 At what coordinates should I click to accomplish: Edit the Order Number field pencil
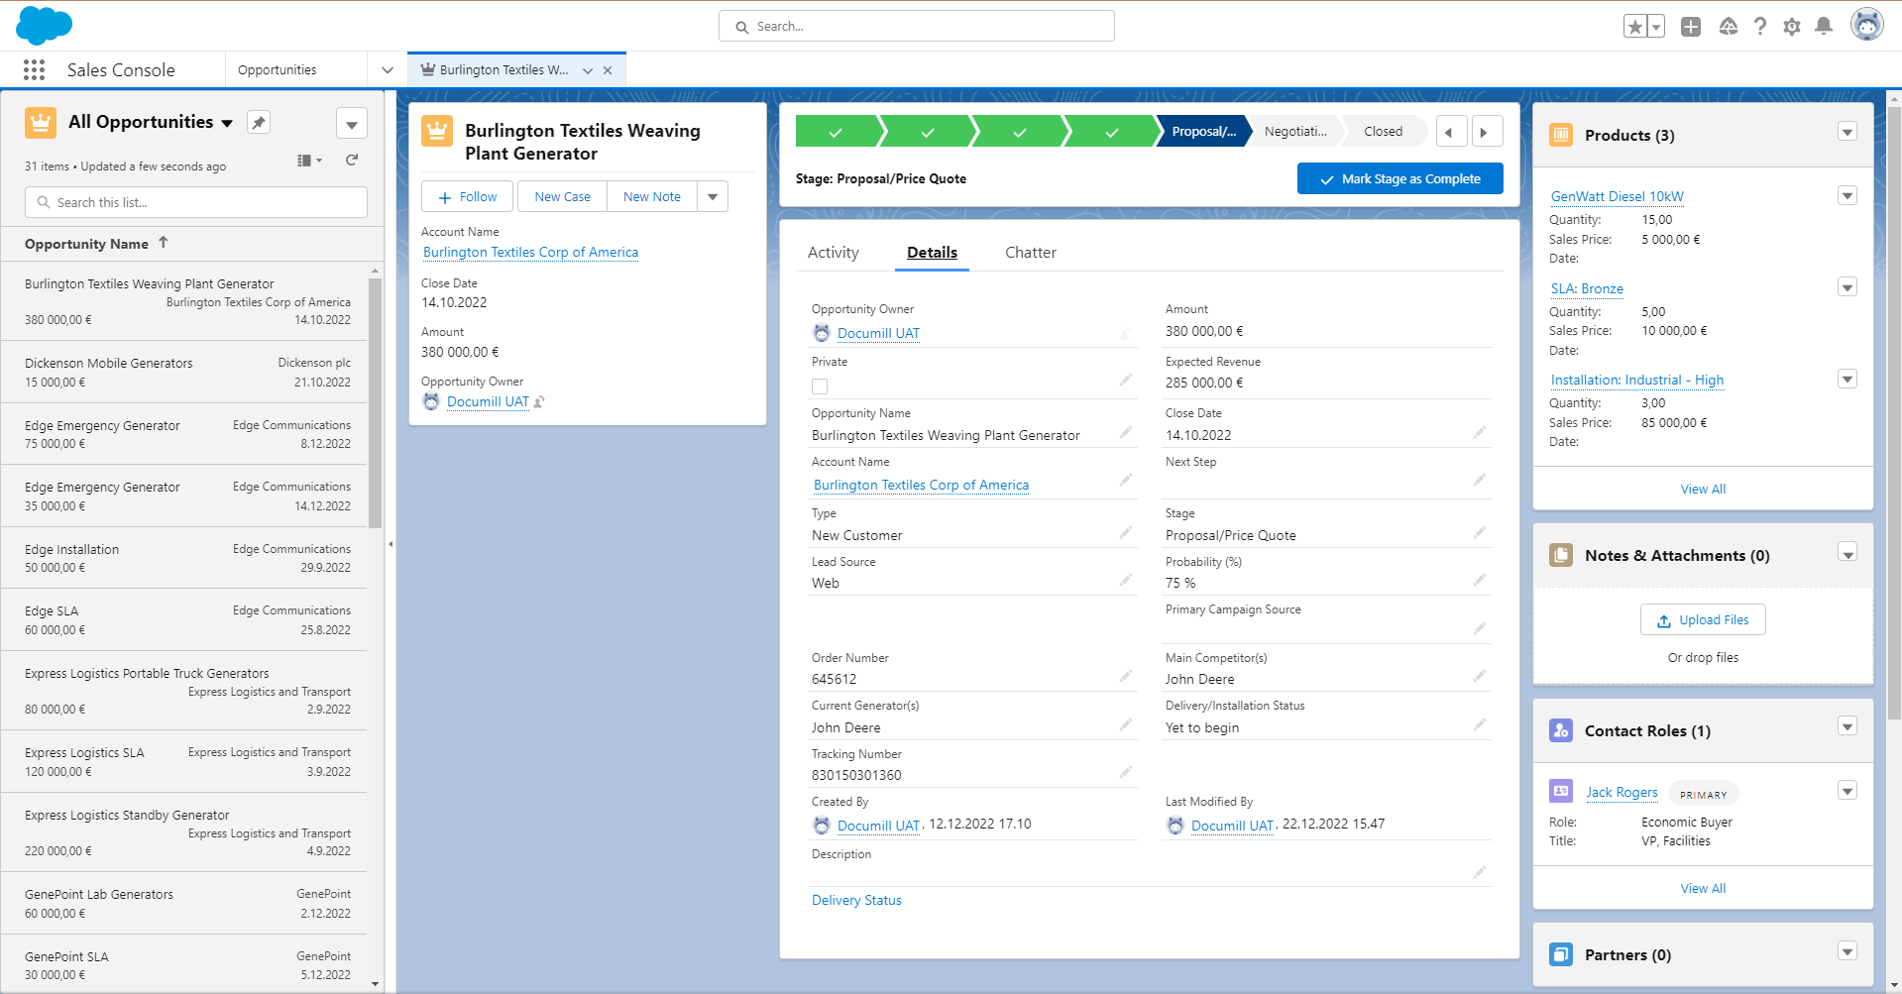(1126, 676)
